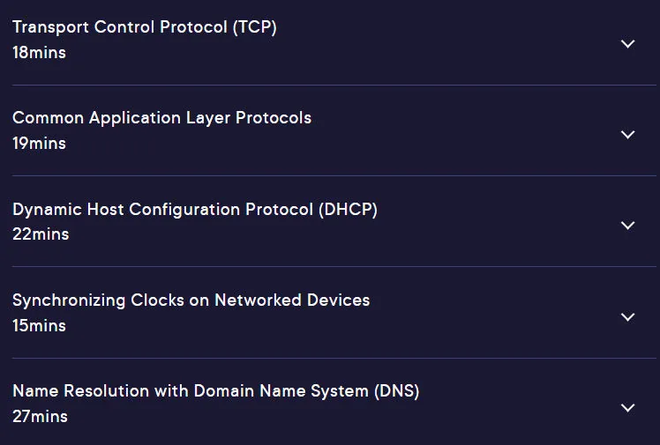Select the Common Application Layer Protocols title
Viewport: 660px width, 445px height.
(x=161, y=118)
